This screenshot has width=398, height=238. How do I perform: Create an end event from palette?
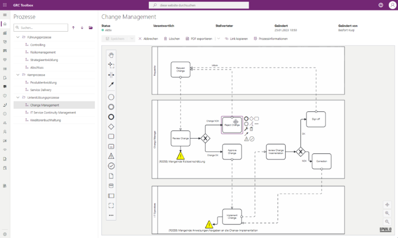click(111, 117)
